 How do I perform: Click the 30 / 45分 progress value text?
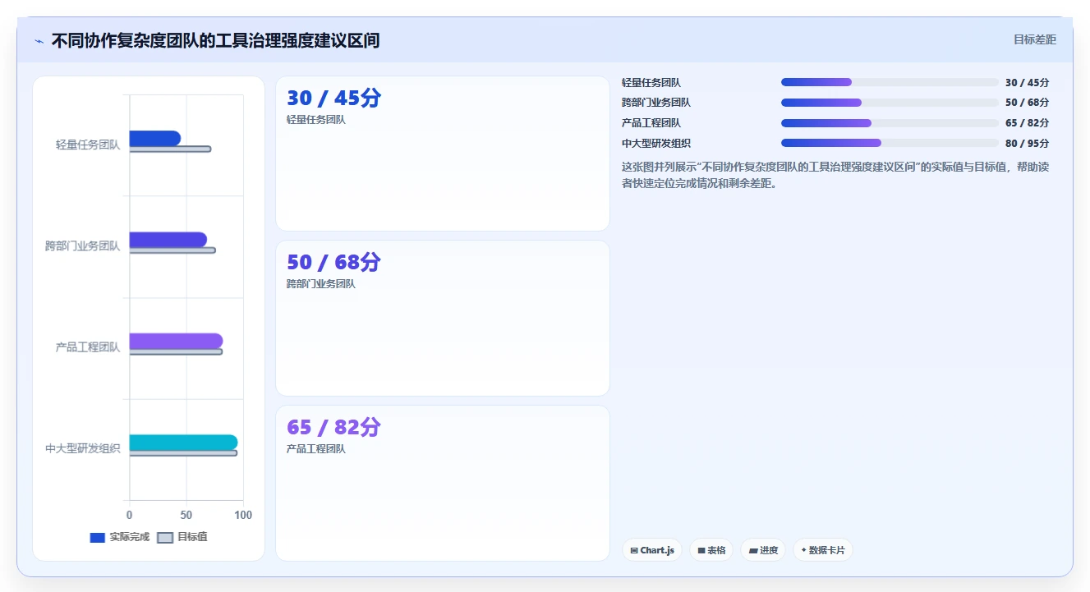coord(1027,83)
